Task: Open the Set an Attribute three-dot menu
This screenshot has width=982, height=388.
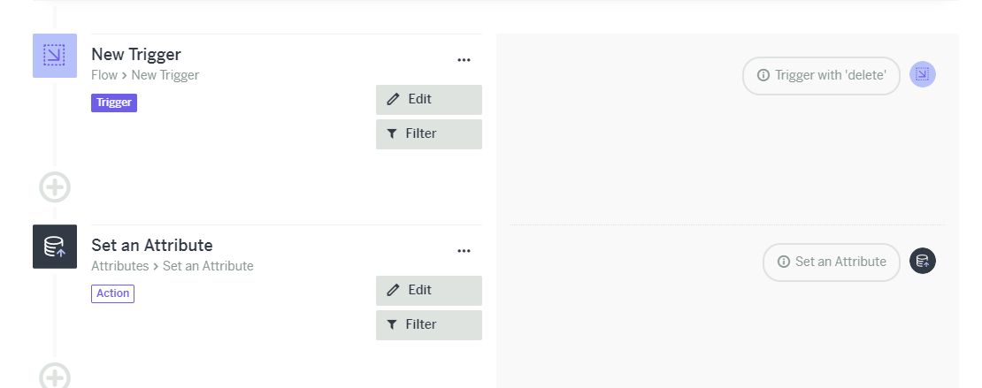Action: pyautogui.click(x=464, y=251)
